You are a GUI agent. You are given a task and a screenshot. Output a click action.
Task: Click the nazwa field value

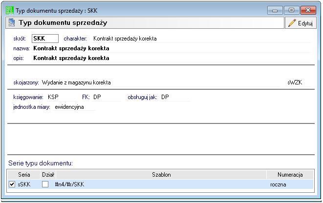tap(71, 48)
